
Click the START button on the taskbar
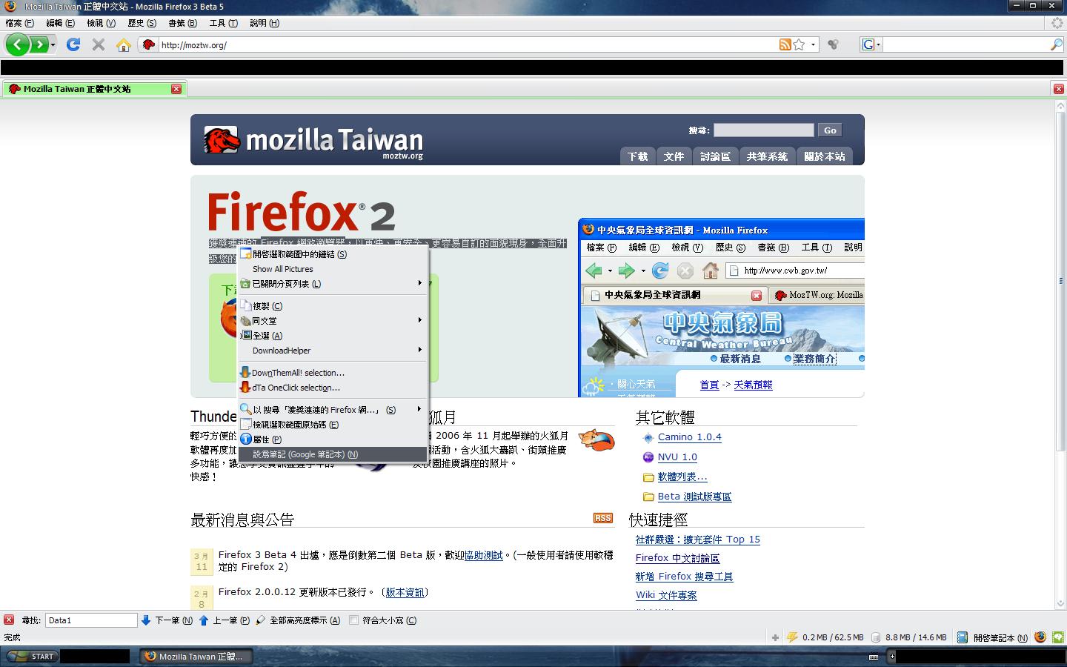pos(31,657)
